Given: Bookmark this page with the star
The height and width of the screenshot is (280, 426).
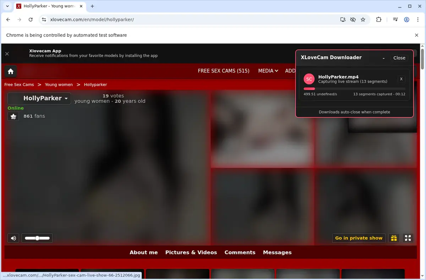Looking at the screenshot, I should (363, 19).
